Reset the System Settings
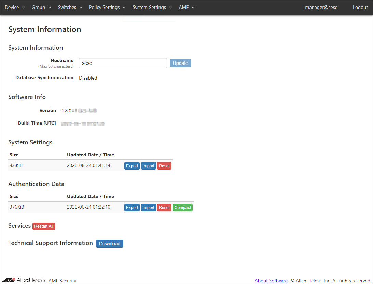The width and height of the screenshot is (373, 284). click(164, 166)
